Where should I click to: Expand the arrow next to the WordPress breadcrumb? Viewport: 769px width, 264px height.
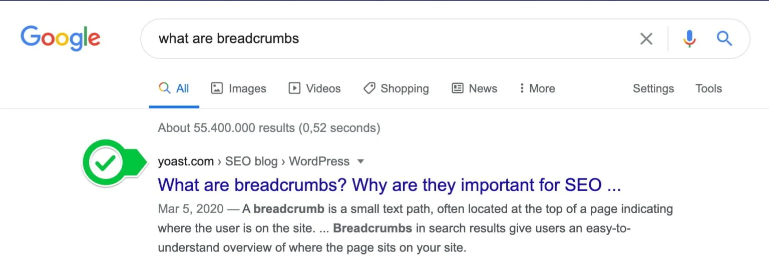[360, 162]
